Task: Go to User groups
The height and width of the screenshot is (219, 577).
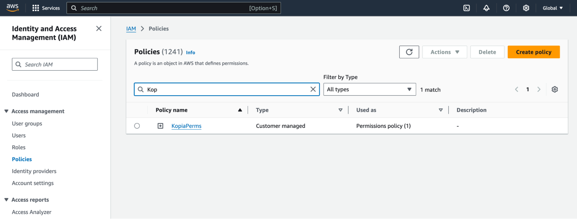Action: [x=27, y=123]
